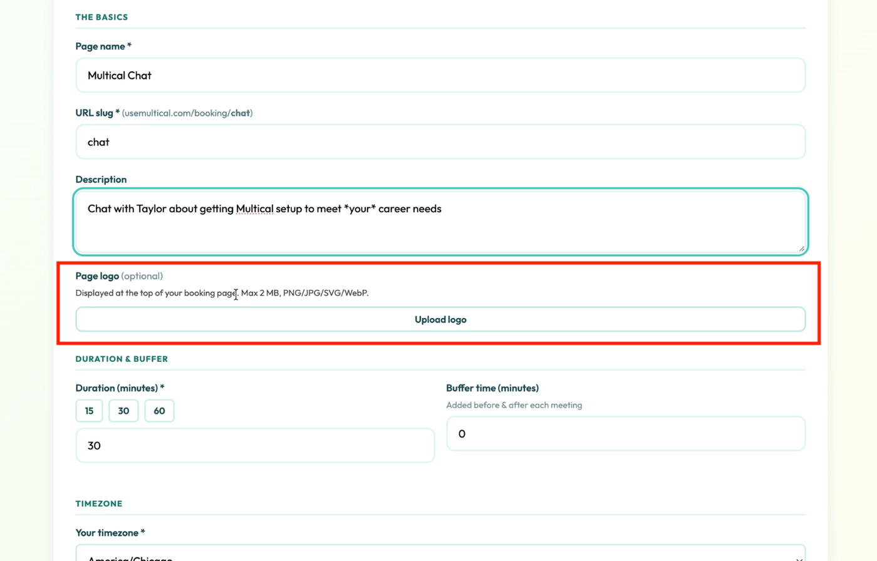Focus the Page name input field
Screen dimensions: 877x561
coord(440,75)
